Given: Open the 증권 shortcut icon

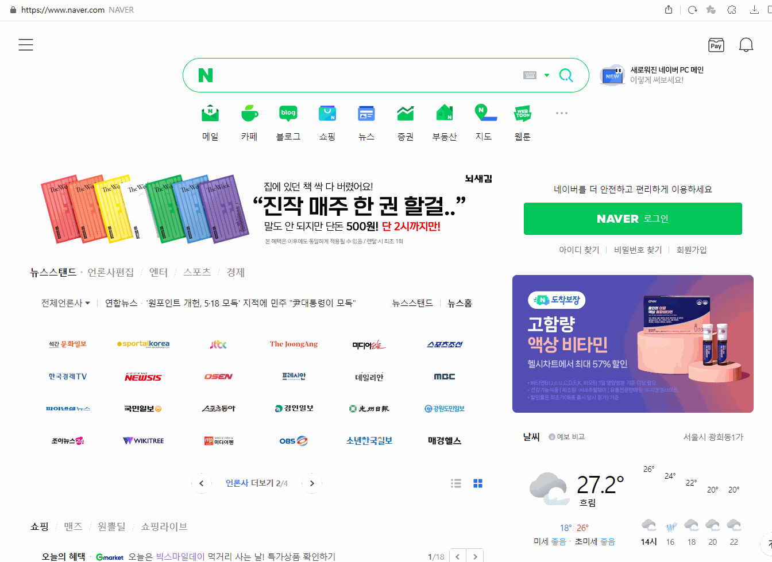Looking at the screenshot, I should (x=406, y=113).
